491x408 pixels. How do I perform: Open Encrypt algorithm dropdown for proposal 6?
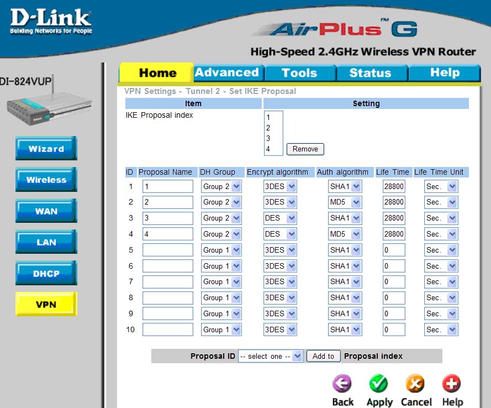[280, 266]
